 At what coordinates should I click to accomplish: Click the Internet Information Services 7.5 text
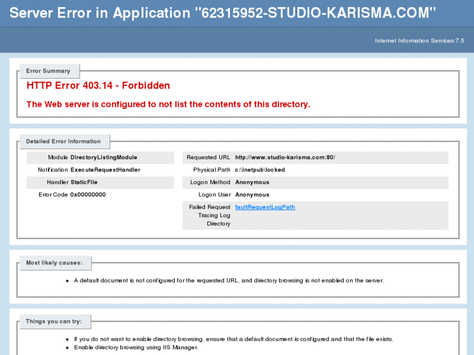(419, 41)
